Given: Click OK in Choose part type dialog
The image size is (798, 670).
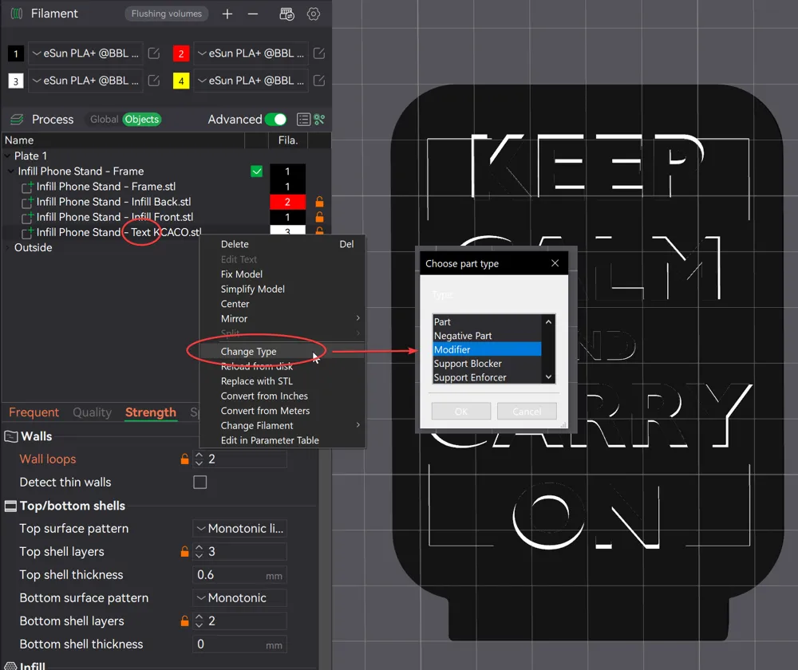Looking at the screenshot, I should pyautogui.click(x=461, y=412).
